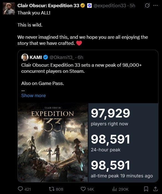
Task: Expand quoted tweet with Show more
Action: click(34, 95)
